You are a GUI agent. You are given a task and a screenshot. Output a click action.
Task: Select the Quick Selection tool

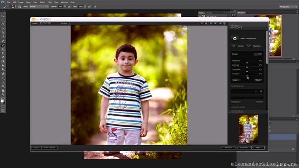click(3, 28)
